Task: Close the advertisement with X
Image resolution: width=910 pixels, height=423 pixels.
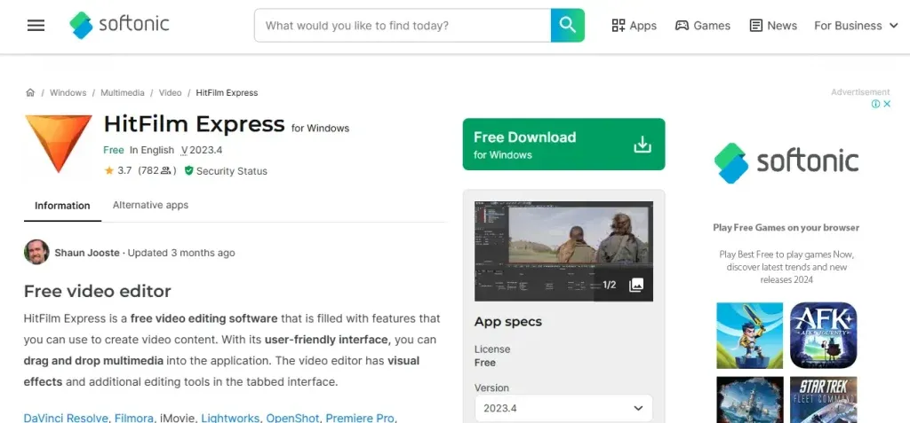Action: tap(887, 104)
